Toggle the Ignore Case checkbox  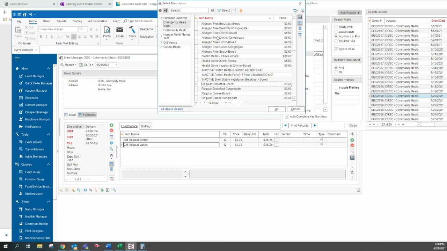336,49
